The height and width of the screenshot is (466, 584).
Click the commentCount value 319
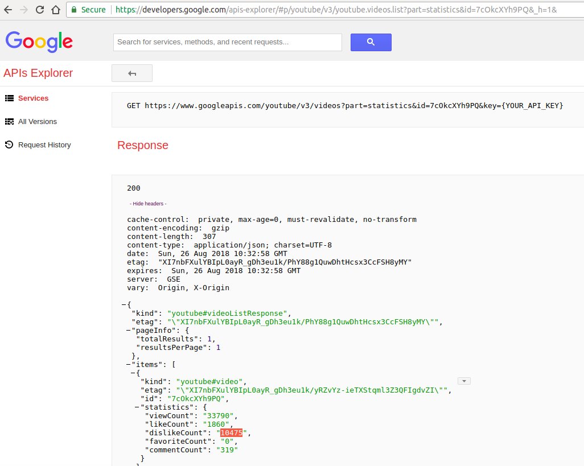pyautogui.click(x=227, y=450)
